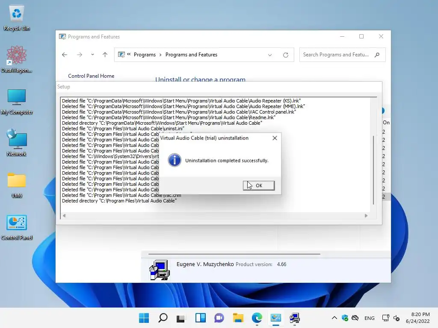The height and width of the screenshot is (328, 438).
Task: Show hidden system tray icons
Action: (334, 318)
